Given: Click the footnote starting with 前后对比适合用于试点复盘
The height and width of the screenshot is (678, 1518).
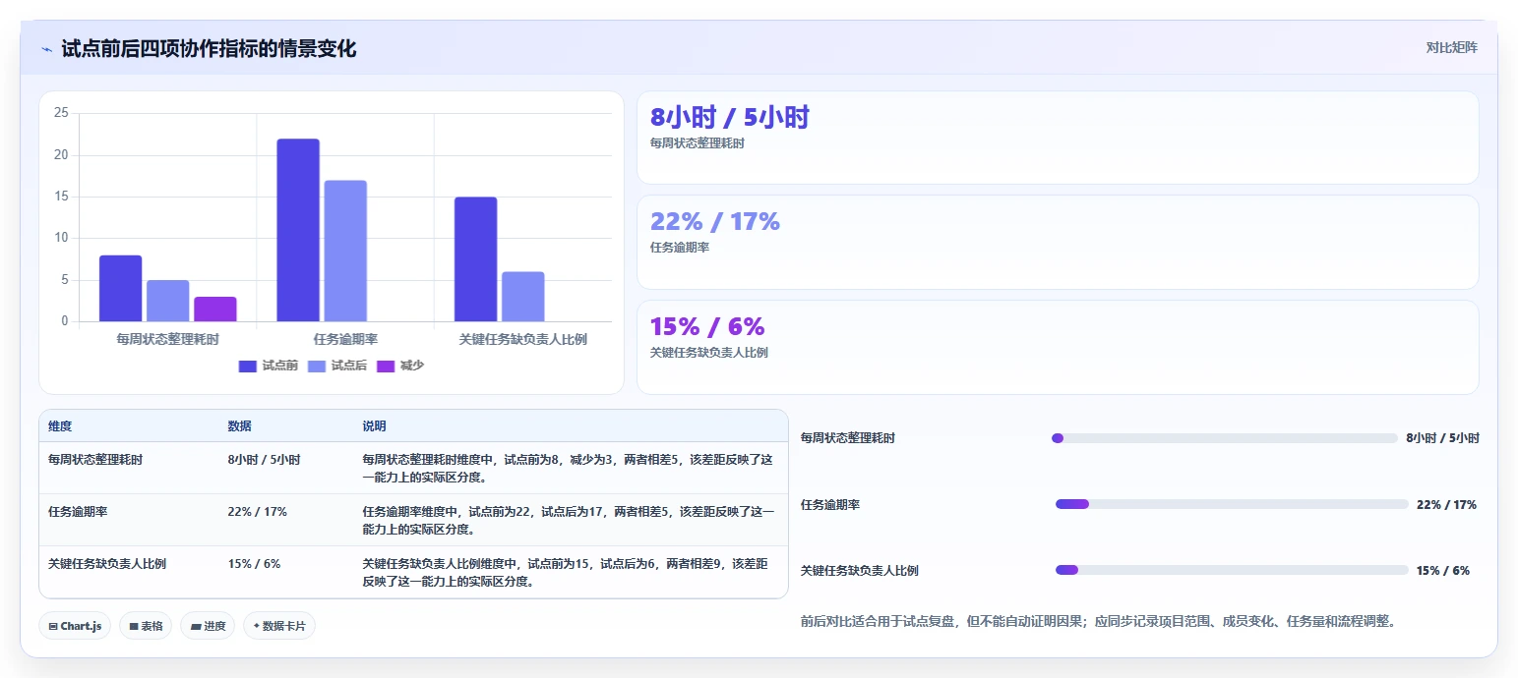Looking at the screenshot, I should tap(1099, 621).
